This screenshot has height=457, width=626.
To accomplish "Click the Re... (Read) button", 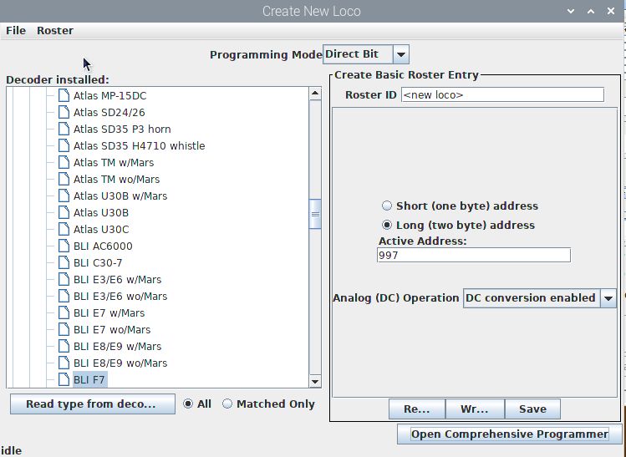I will pyautogui.click(x=417, y=409).
